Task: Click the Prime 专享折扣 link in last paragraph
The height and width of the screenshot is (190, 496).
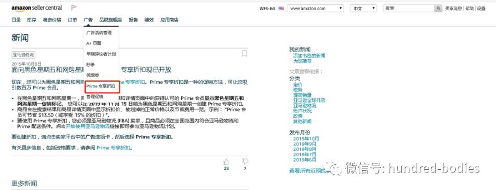Action: pos(113,148)
